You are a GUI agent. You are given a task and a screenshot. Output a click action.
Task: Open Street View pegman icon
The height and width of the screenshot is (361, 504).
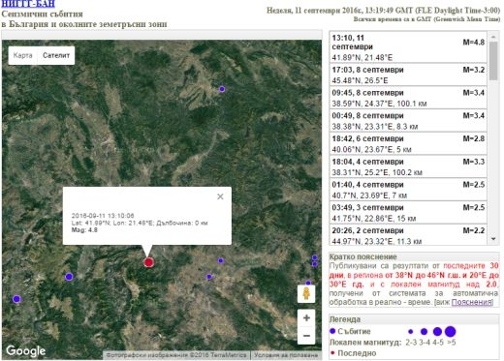pyautogui.click(x=306, y=293)
